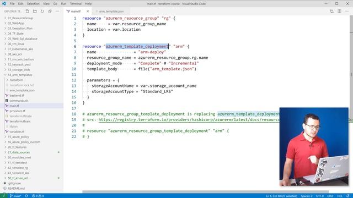The height and width of the screenshot is (198, 353).
Task: Open the Go menu
Action: click(x=55, y=4)
